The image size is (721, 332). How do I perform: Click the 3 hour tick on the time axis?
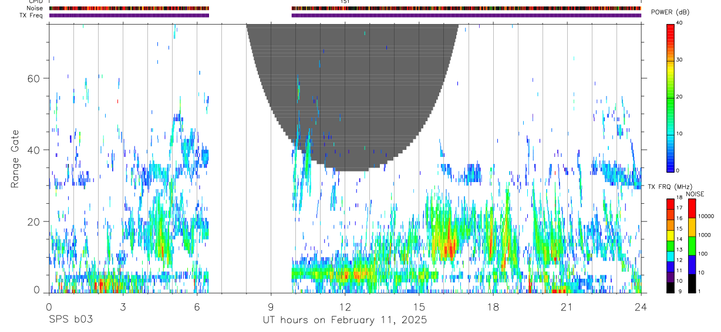[123, 307]
